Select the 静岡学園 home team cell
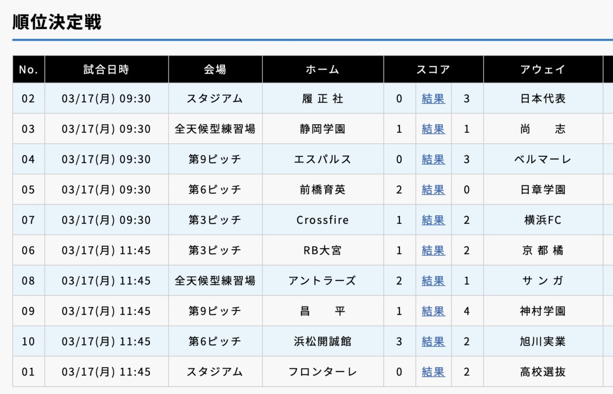This screenshot has height=394, width=613. (323, 129)
